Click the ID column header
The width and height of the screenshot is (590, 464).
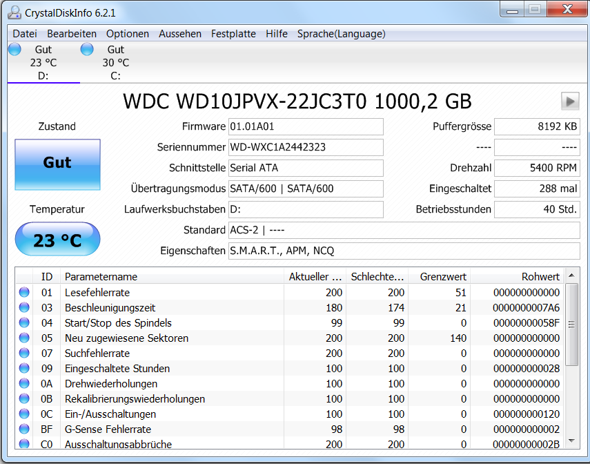47,277
